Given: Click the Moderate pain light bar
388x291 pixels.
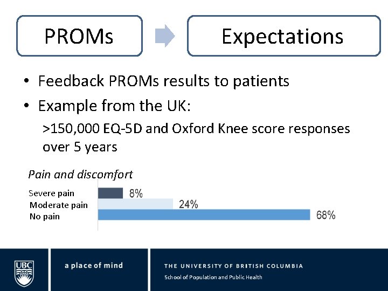Looking at the screenshot, I should click(135, 204).
